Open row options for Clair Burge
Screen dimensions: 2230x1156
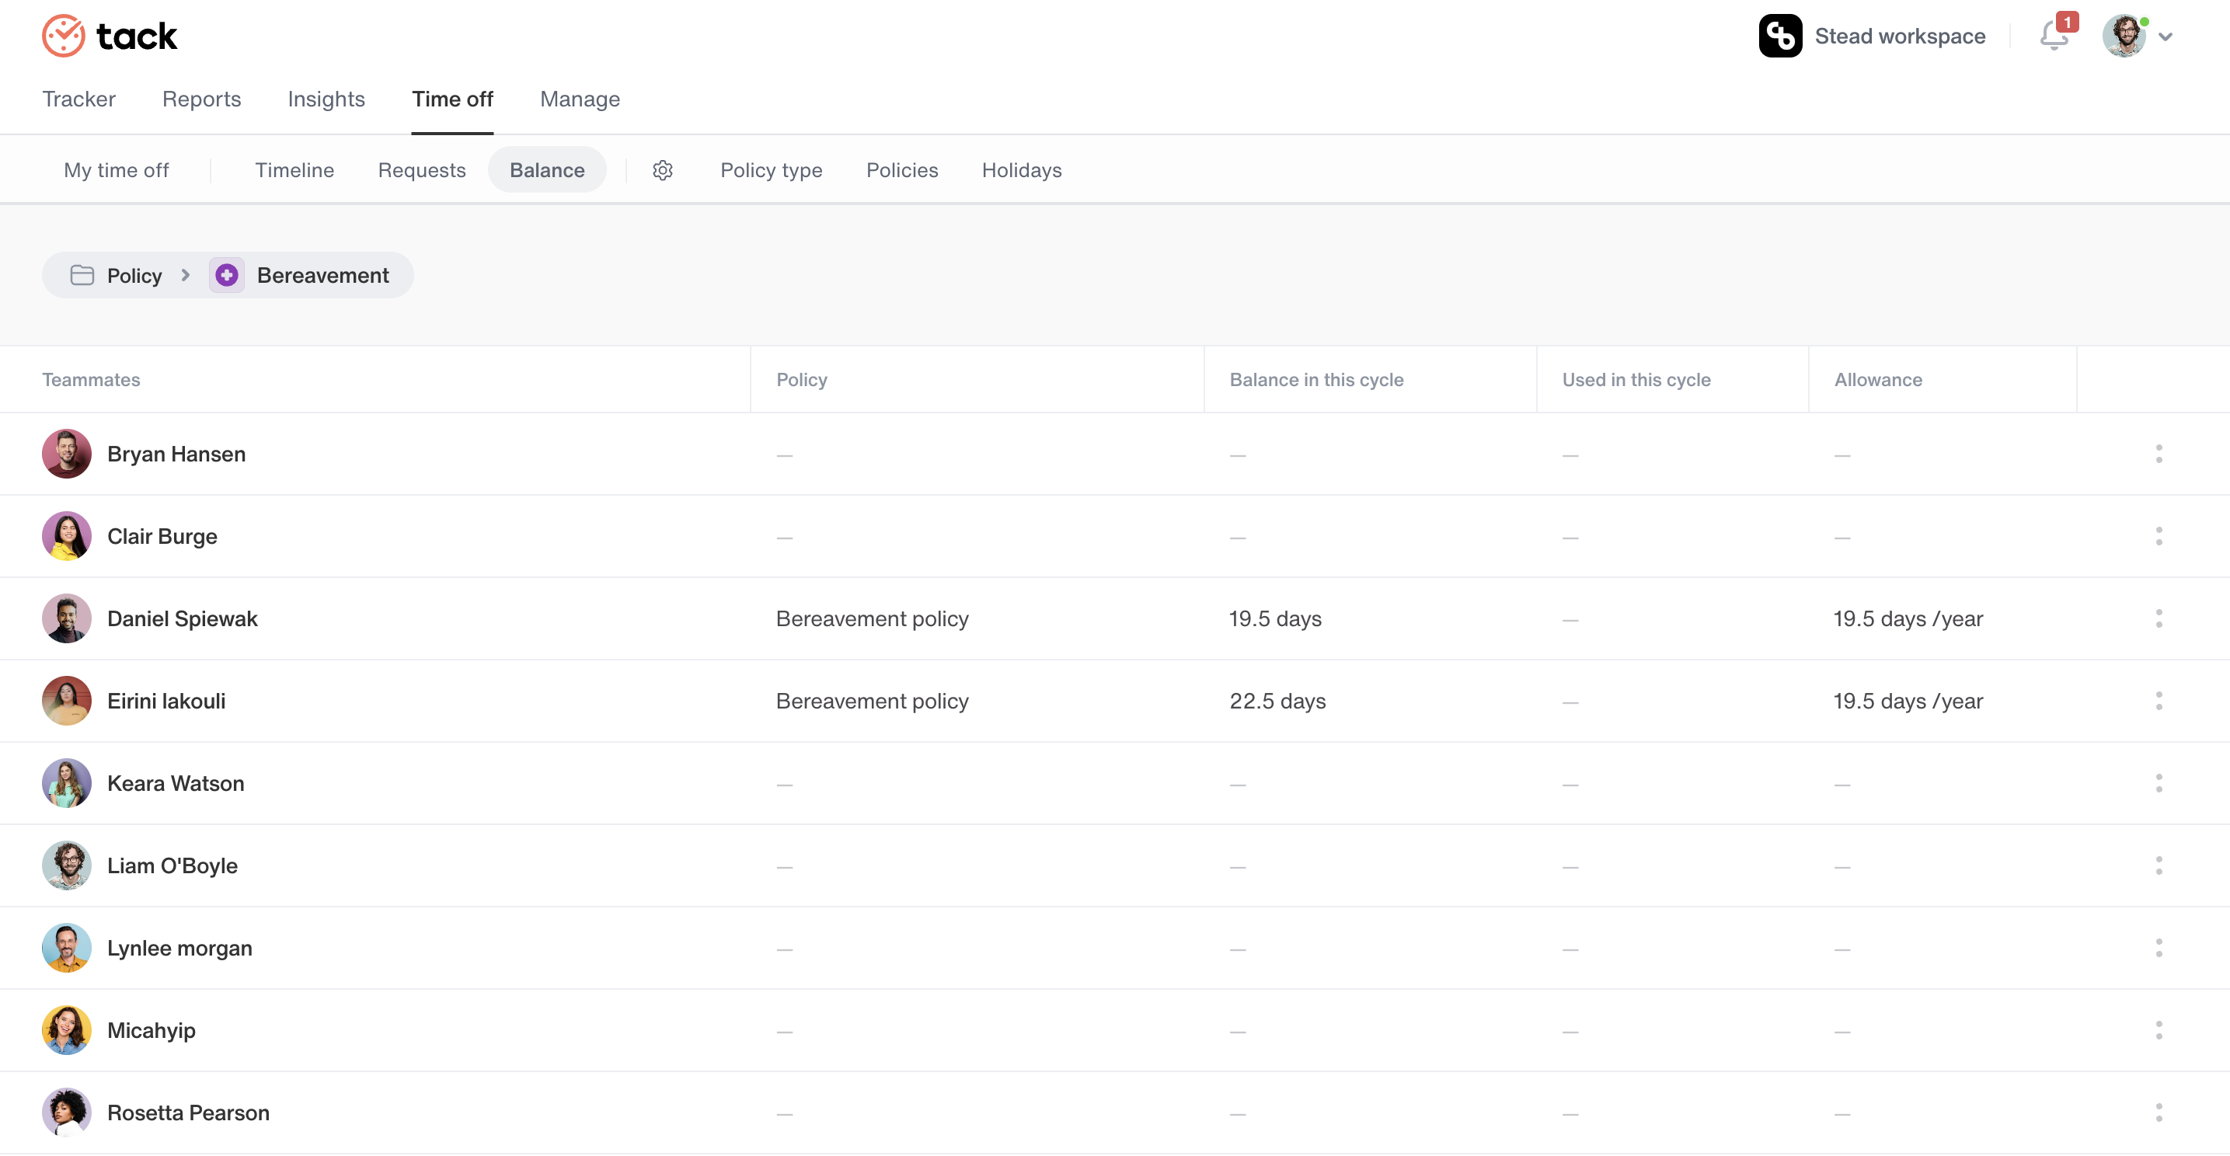tap(2159, 537)
